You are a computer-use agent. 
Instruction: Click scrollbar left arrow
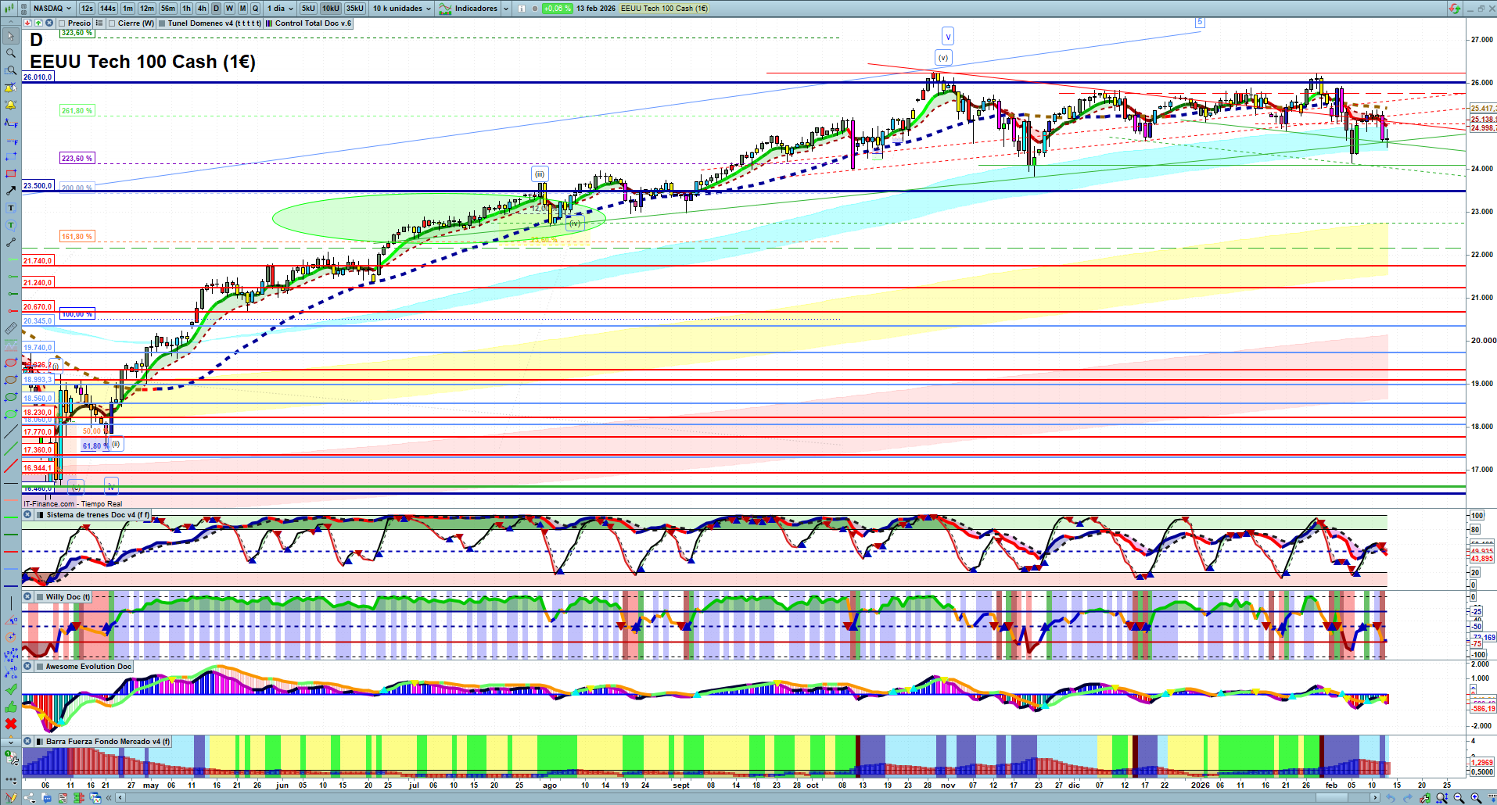pyautogui.click(x=120, y=798)
